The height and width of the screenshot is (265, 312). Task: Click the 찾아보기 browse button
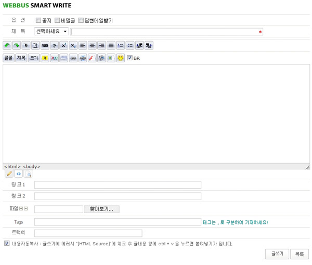coord(101,209)
